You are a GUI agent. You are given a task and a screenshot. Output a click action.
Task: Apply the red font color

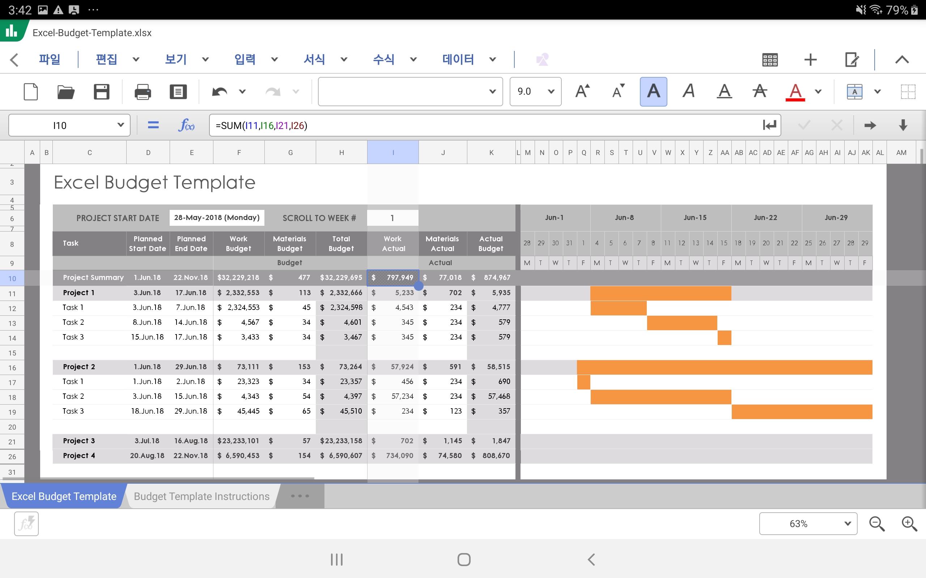[x=795, y=92]
